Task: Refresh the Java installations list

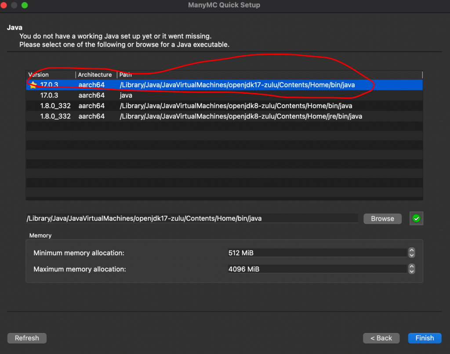Action: tap(27, 338)
